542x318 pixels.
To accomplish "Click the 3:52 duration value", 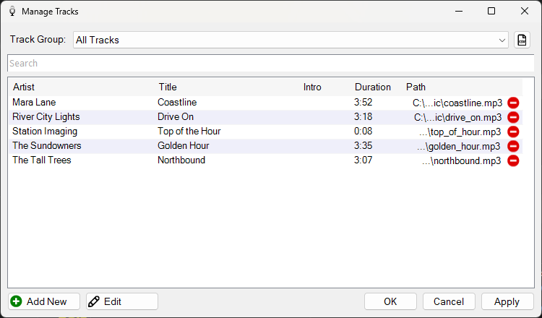I will (x=364, y=103).
